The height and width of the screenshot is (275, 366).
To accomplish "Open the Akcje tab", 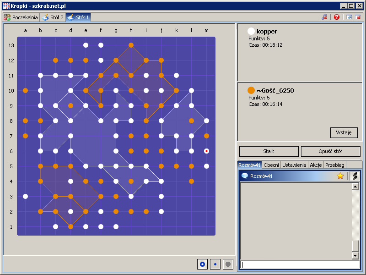I will 316,165.
